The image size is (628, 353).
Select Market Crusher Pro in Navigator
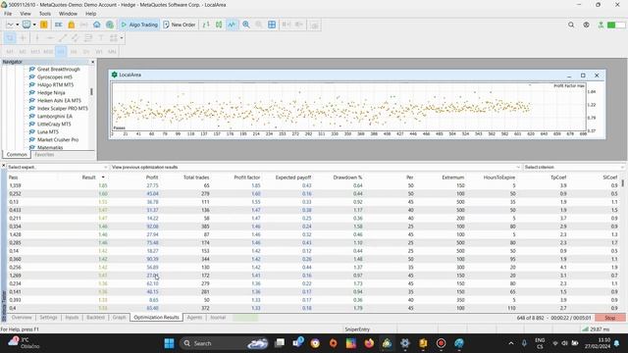[58, 139]
